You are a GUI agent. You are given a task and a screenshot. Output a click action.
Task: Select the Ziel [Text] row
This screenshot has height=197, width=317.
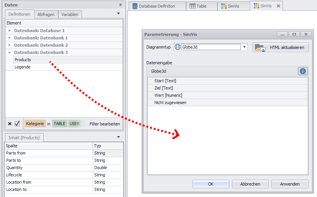click(x=228, y=88)
